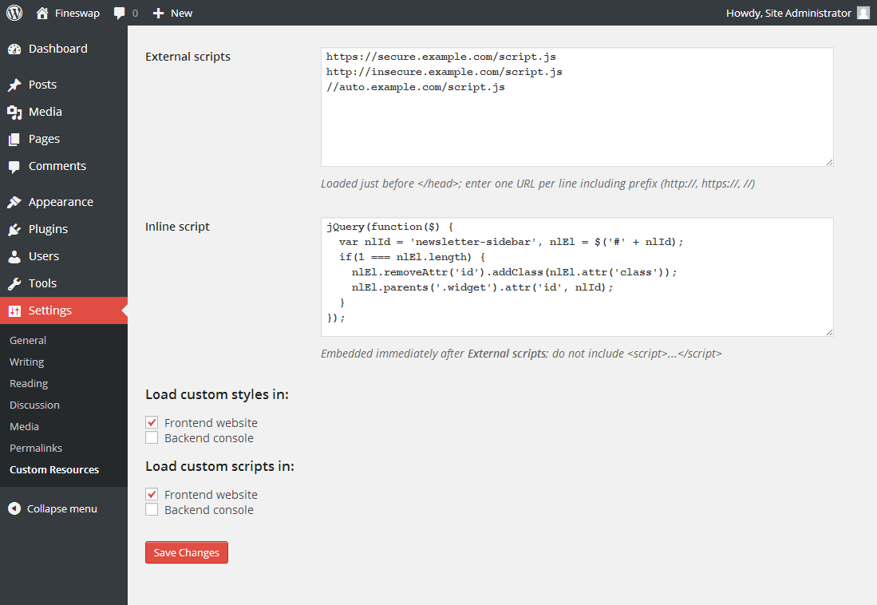Click the WordPress logo icon
This screenshot has height=605, width=877.
(x=14, y=13)
